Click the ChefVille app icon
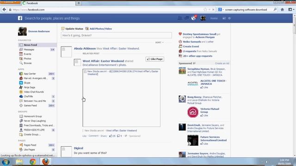This screenshot has height=166, width=296. (x=21, y=96)
